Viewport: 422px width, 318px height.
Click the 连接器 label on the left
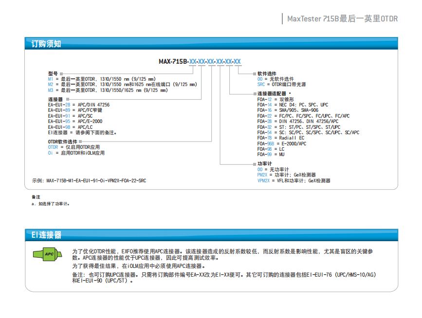55,100
